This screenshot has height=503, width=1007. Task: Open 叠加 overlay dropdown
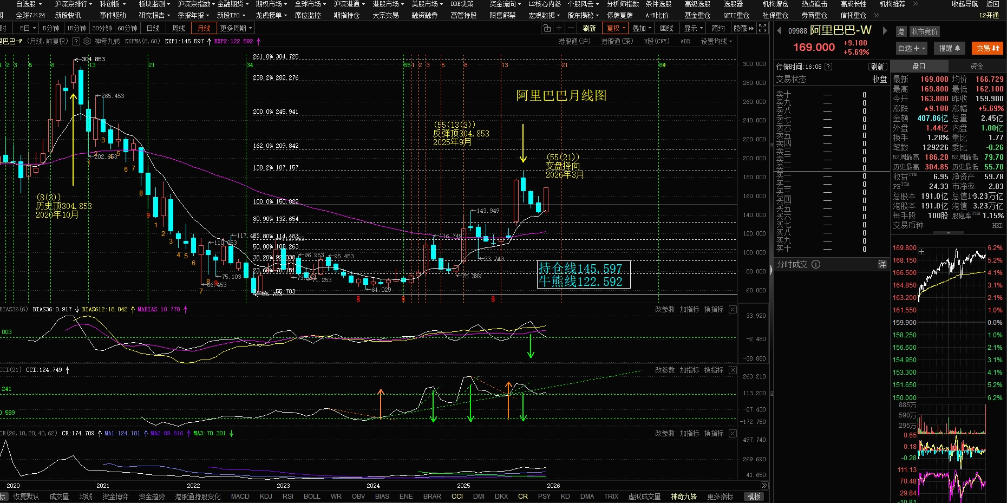[642, 28]
